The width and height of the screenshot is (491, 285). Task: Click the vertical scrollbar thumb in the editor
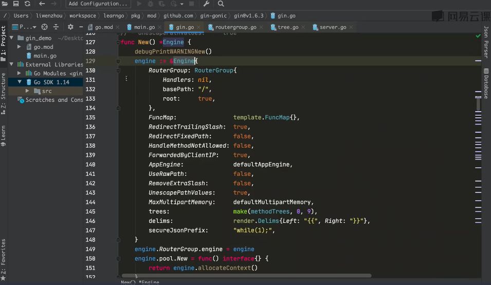coord(478,104)
